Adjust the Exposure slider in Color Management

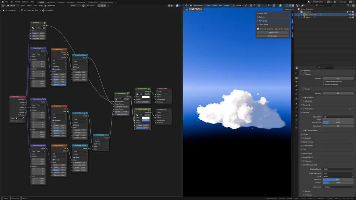338,179
